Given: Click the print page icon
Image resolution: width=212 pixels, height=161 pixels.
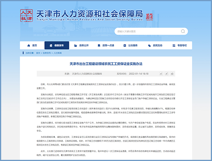Looking at the screenshot, I should (172, 74).
